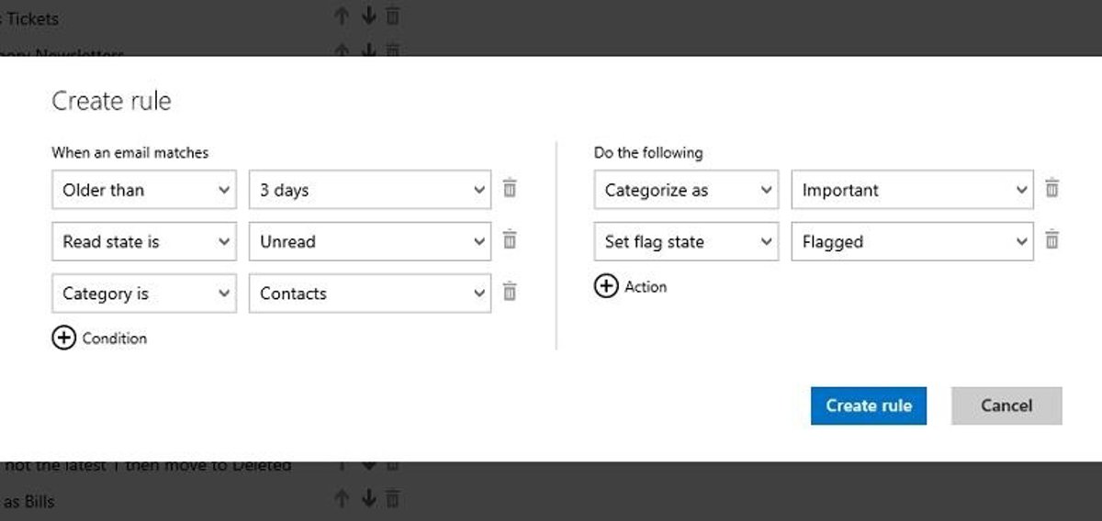
Task: Cancel the rule creation dialog
Action: (1006, 405)
